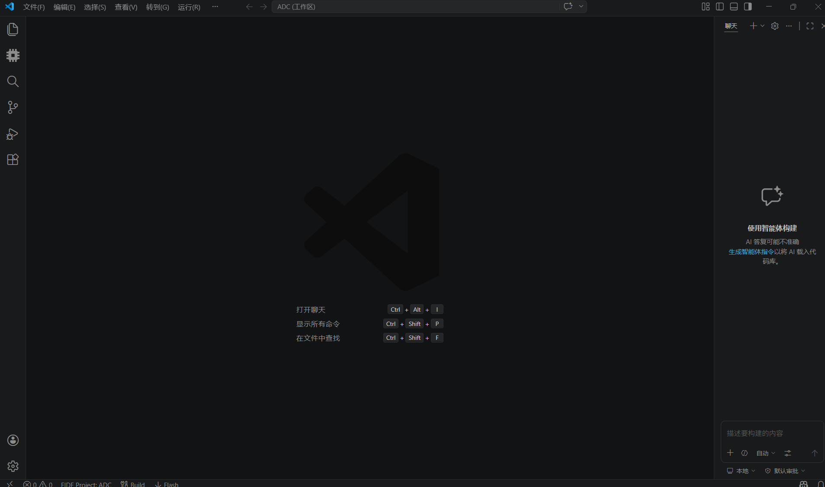Open the Source Control view

coord(13,107)
